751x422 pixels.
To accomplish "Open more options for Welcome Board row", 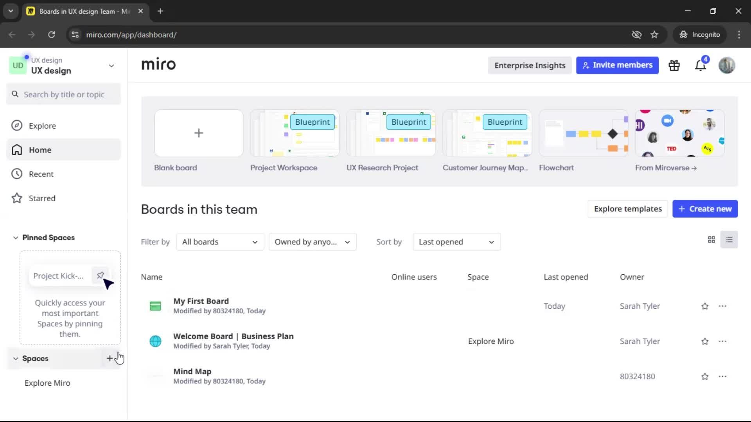I will coord(722,341).
